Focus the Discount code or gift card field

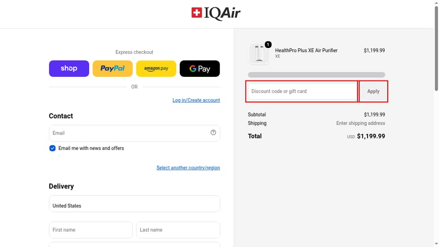(x=302, y=91)
